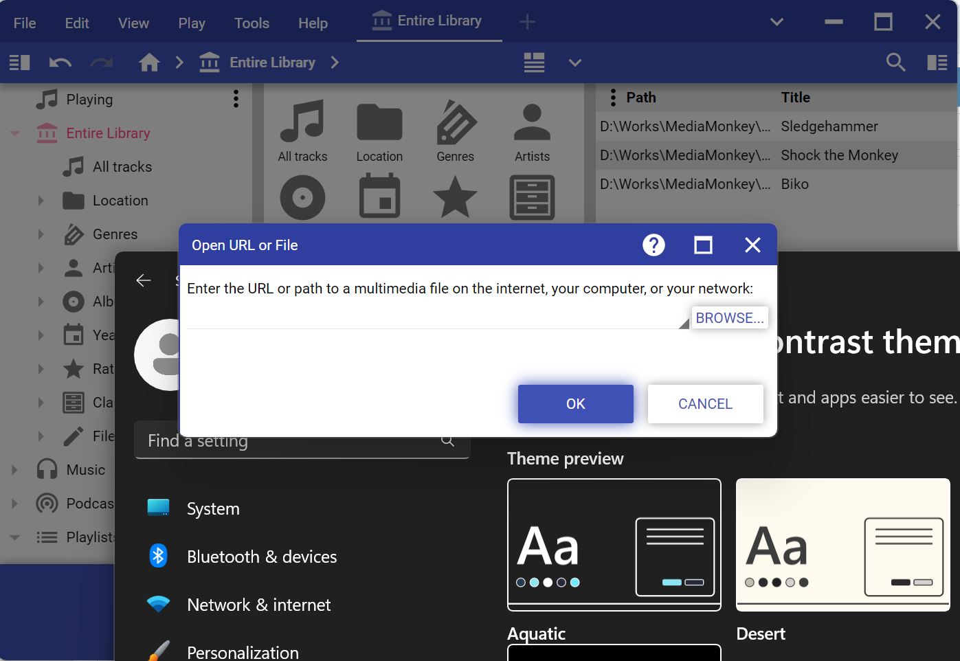Open the view mode dropdown arrow
This screenshot has height=661, width=960.
point(575,63)
